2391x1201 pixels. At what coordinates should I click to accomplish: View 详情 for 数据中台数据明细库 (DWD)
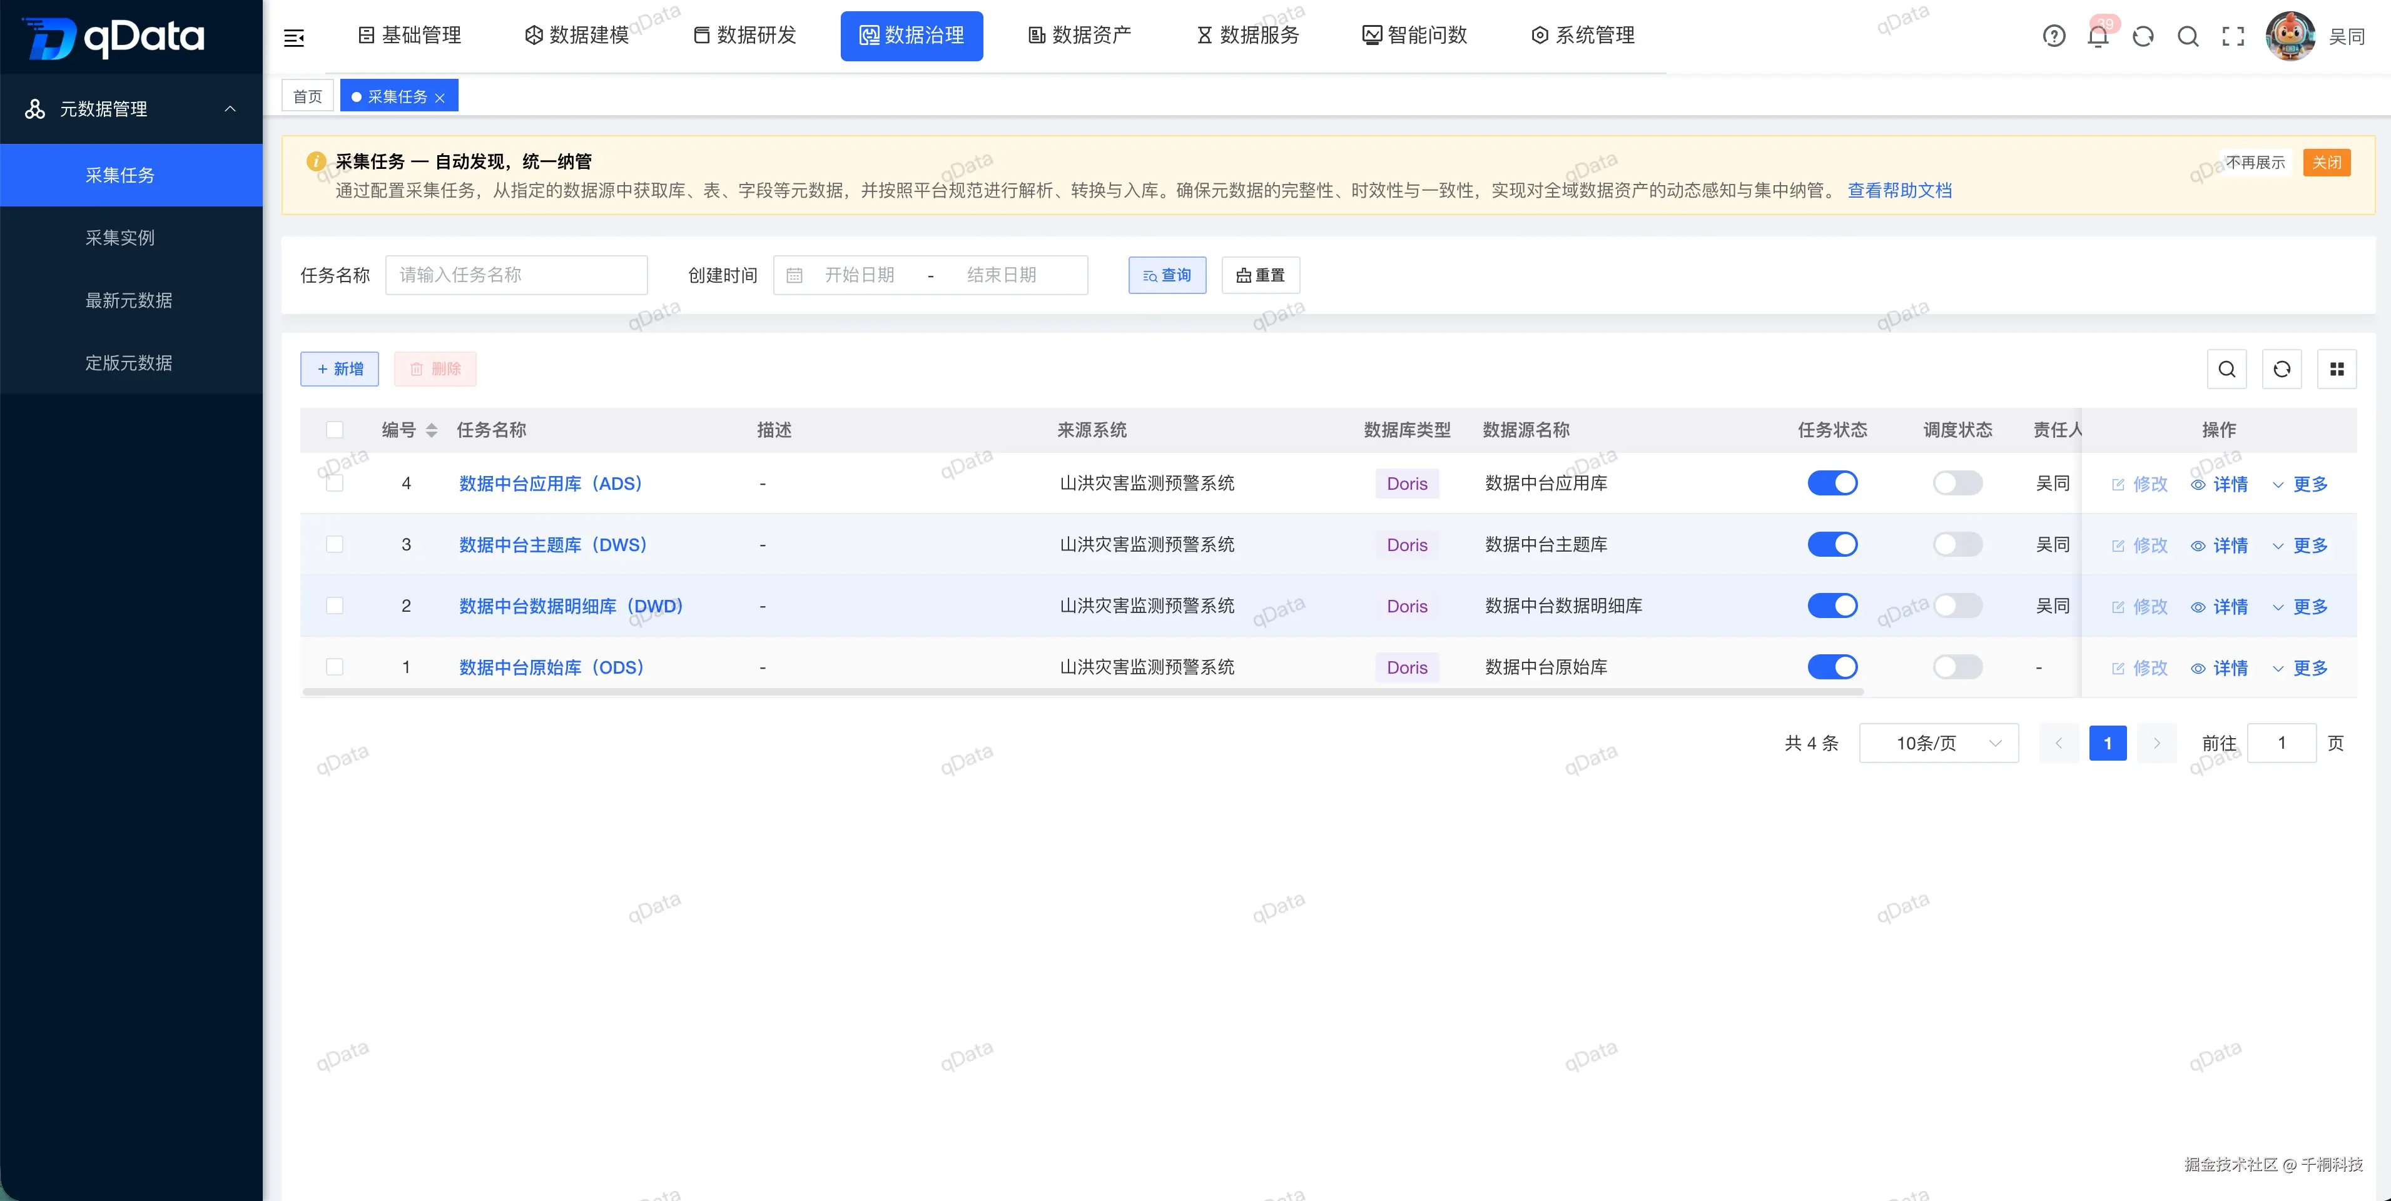click(x=2220, y=606)
